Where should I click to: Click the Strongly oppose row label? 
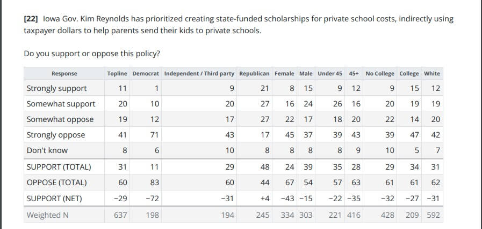tap(55, 135)
